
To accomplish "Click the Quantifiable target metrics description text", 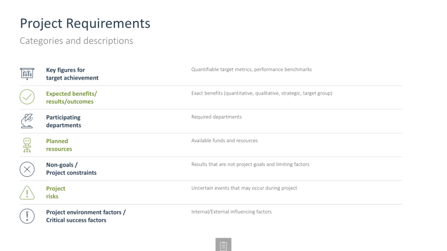I will click(251, 69).
